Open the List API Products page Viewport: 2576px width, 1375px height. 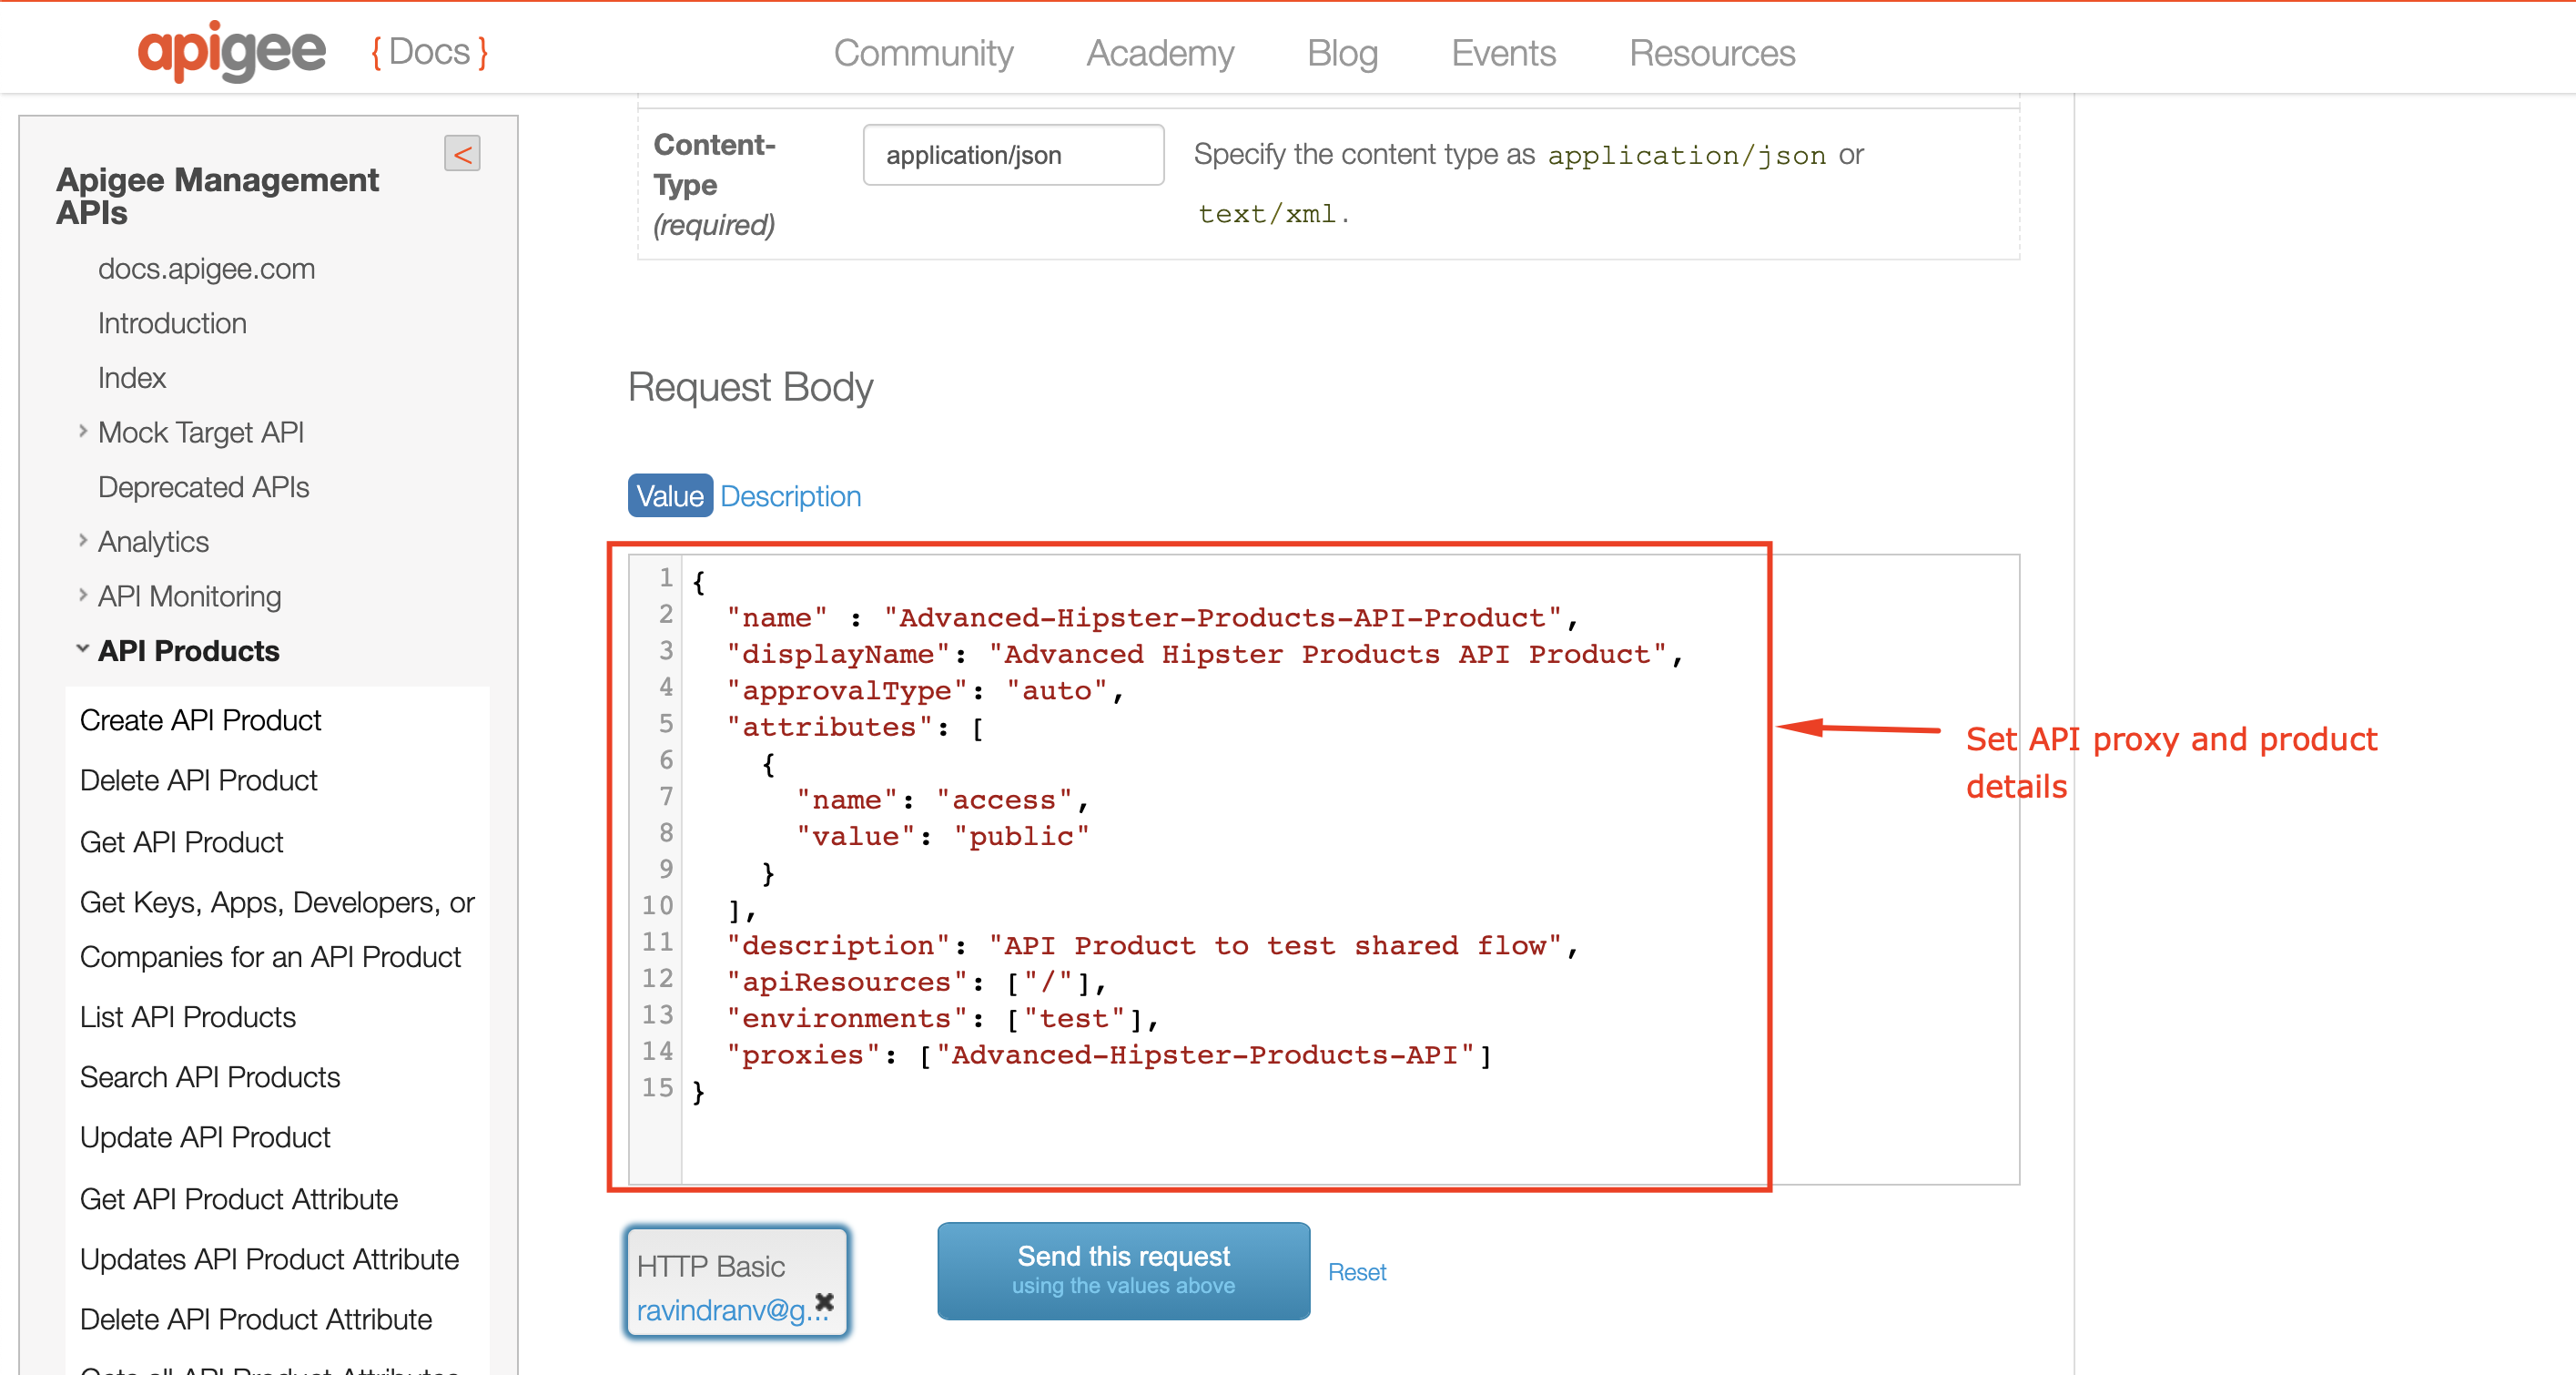pos(188,1017)
